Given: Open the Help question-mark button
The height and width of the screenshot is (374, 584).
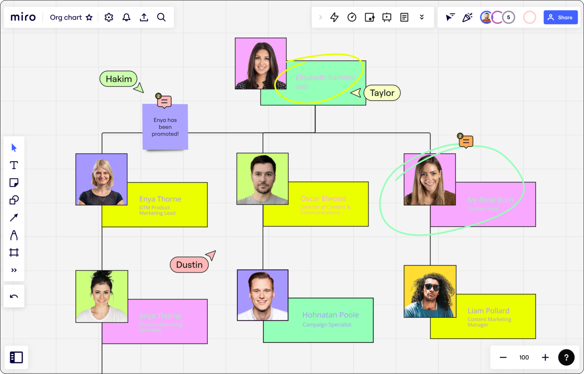Looking at the screenshot, I should 566,357.
